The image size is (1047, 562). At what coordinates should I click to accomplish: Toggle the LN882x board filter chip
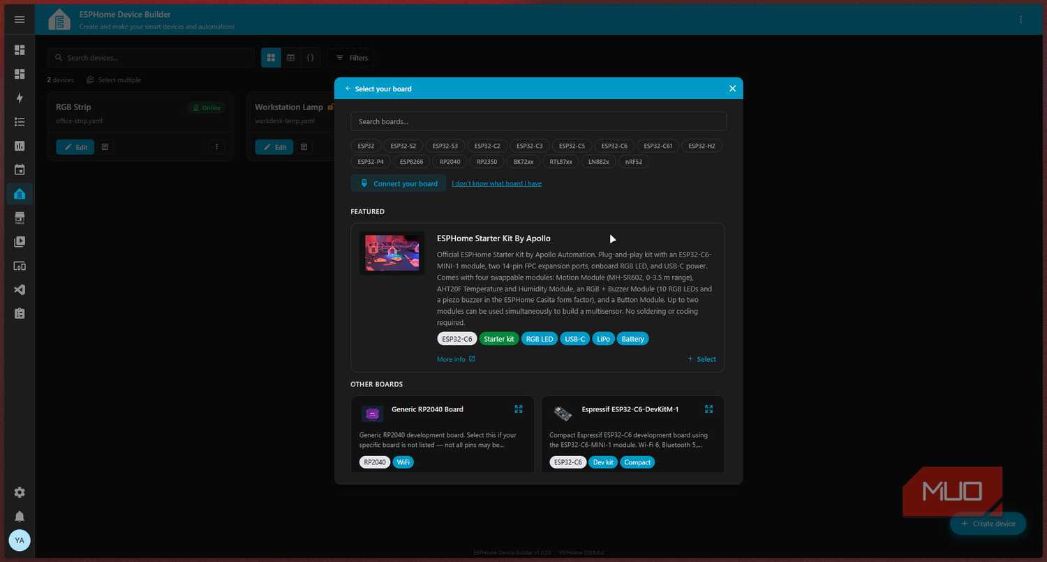pos(598,162)
